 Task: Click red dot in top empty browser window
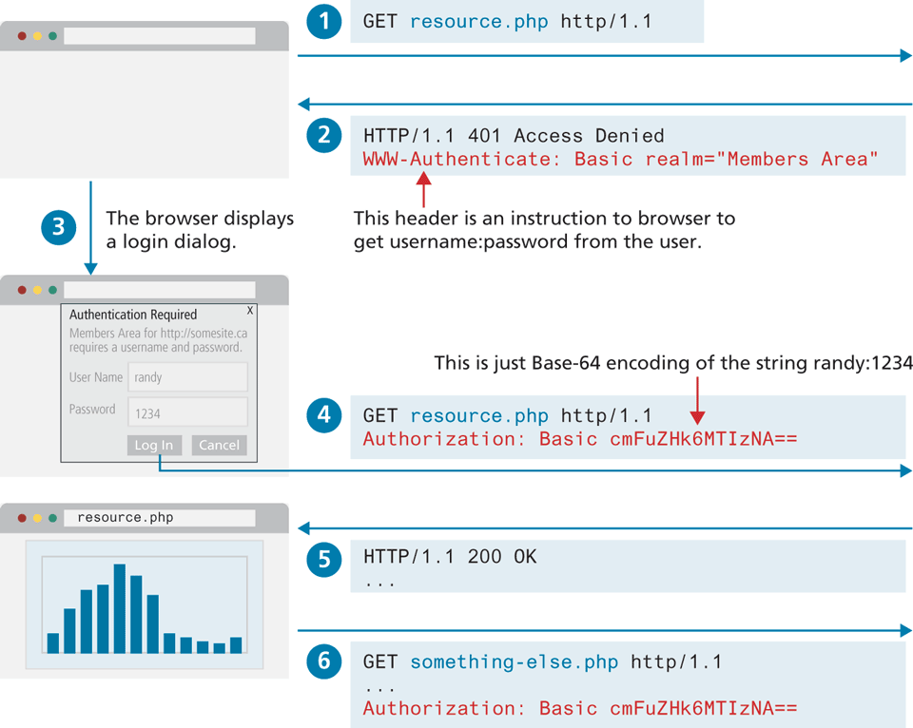point(22,36)
